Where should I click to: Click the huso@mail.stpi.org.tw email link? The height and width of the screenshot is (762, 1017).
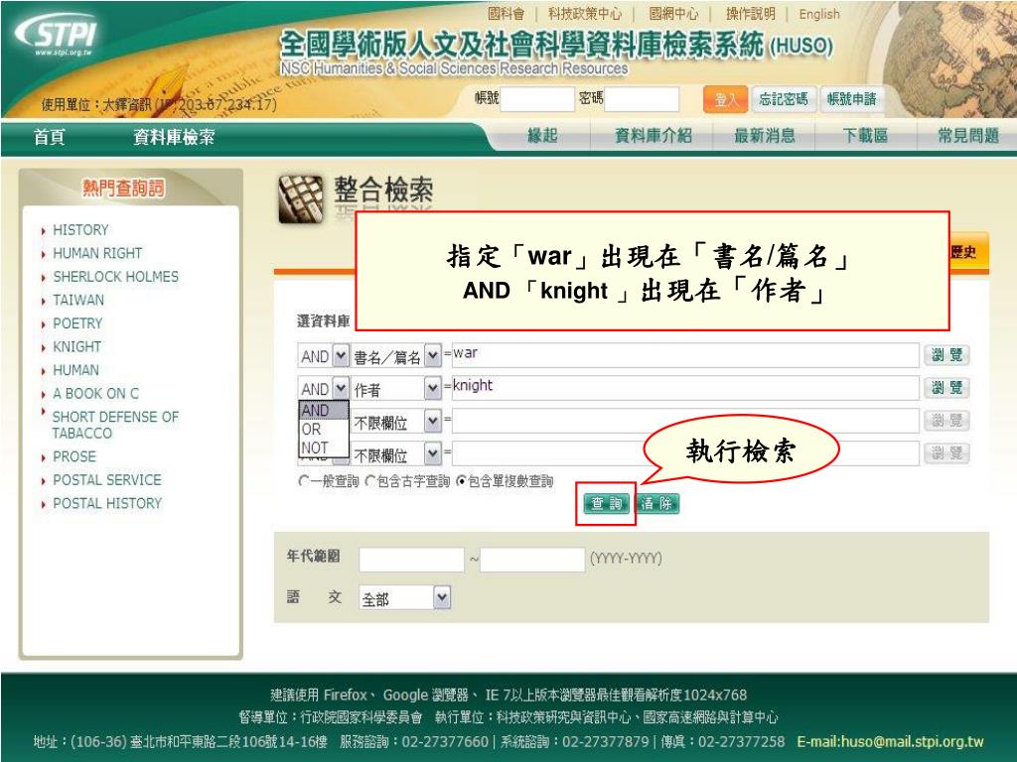coord(913,741)
